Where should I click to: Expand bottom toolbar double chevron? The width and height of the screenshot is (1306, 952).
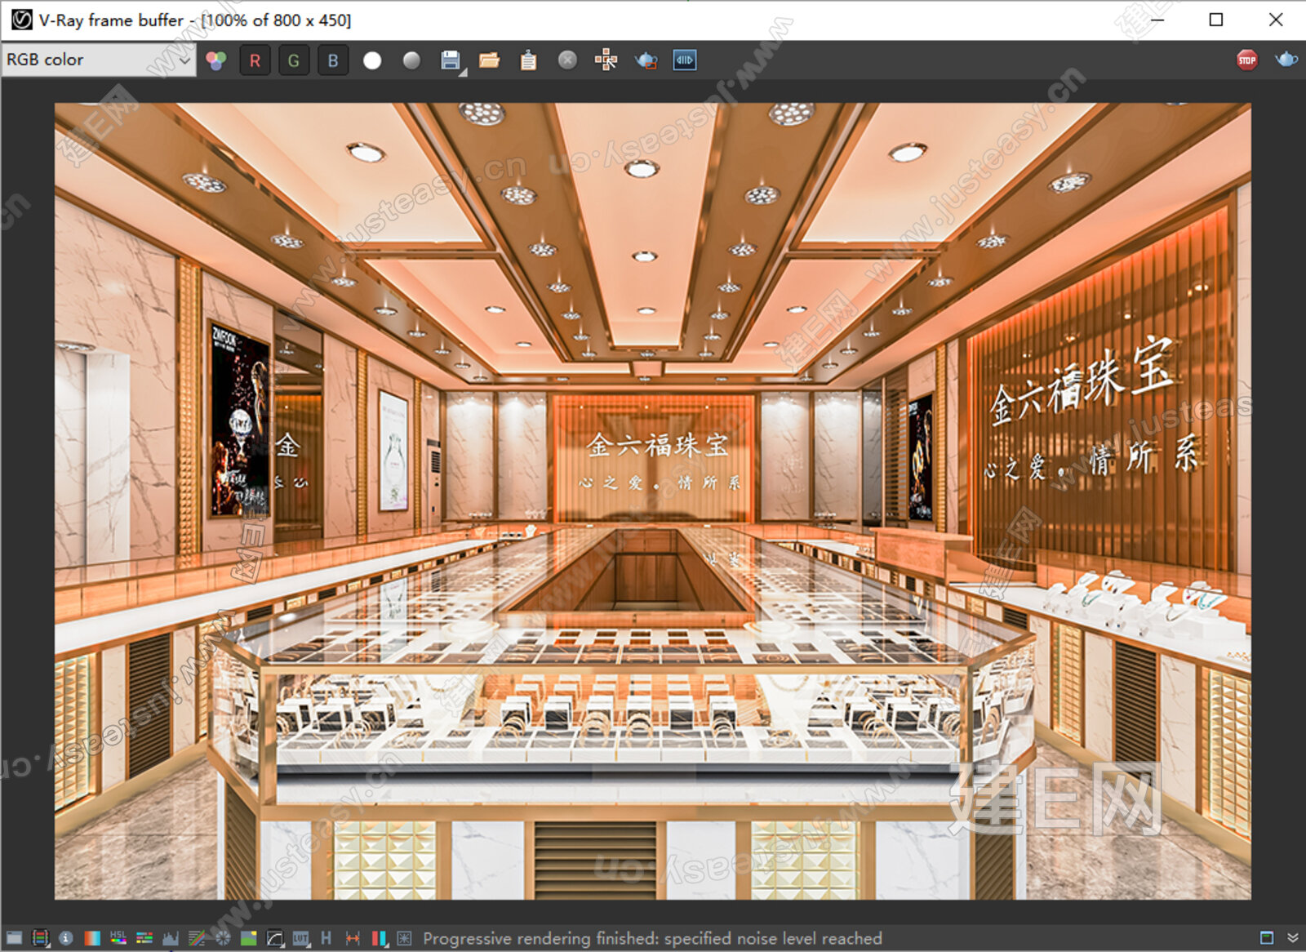pos(1293,937)
